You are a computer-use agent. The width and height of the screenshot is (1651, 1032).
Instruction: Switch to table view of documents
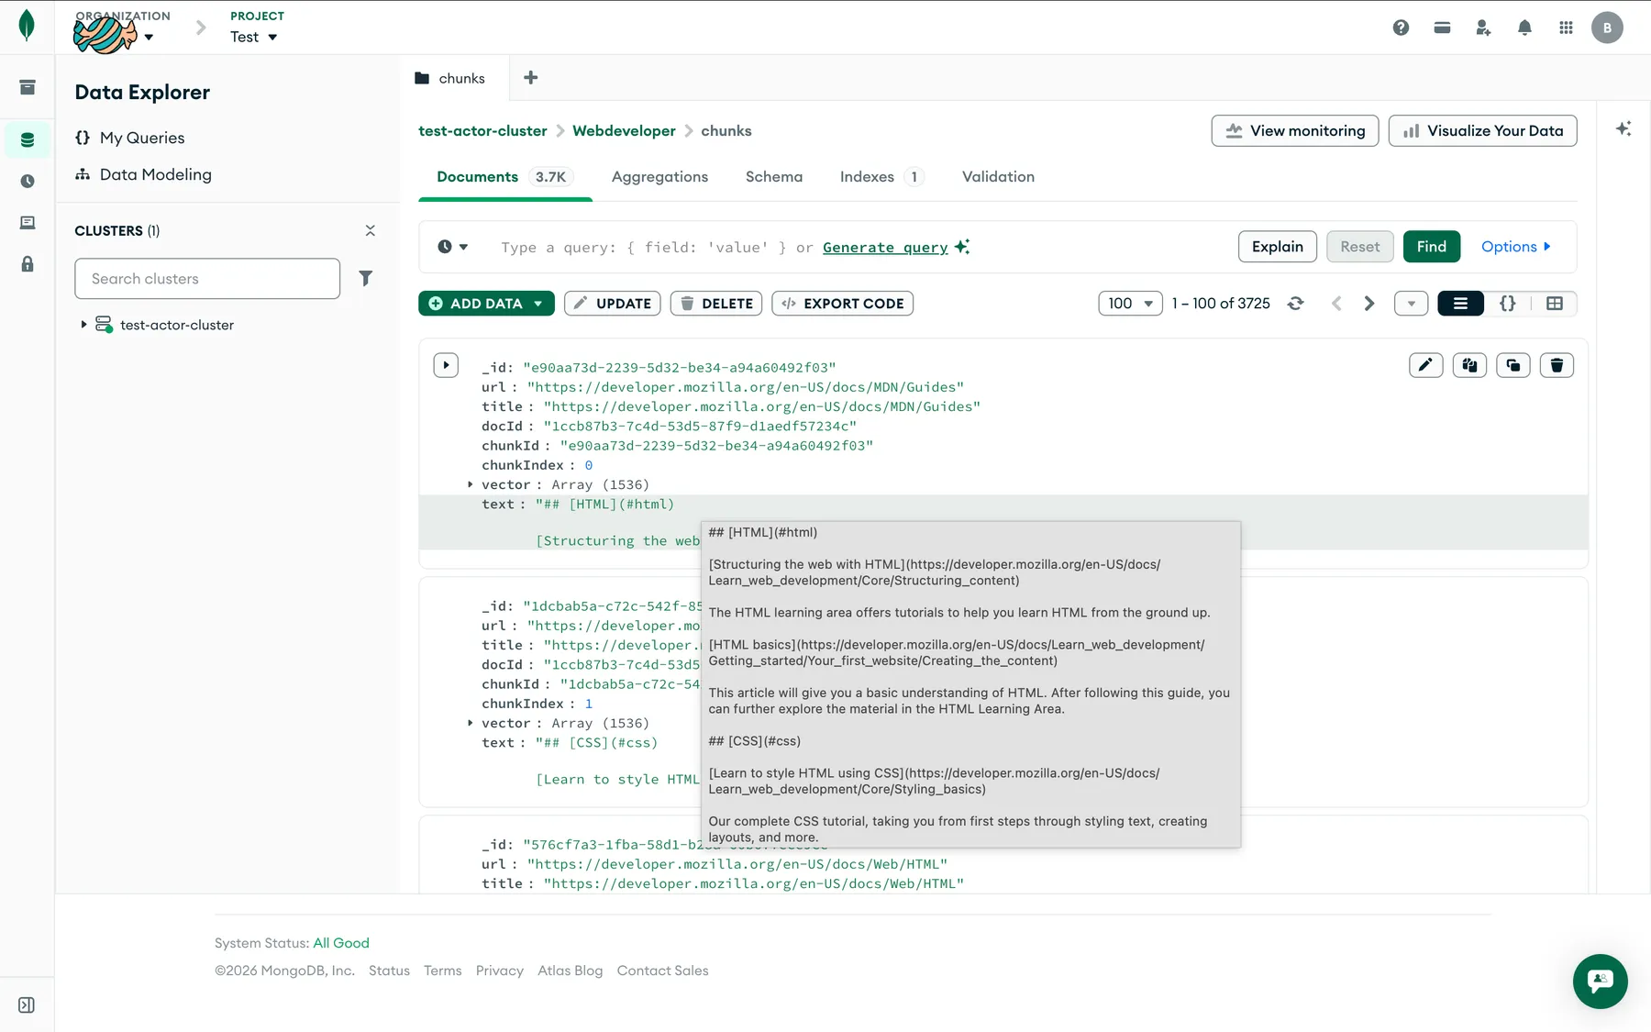1554,304
